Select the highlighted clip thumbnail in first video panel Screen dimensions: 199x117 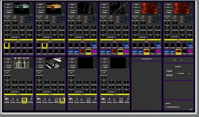coord(7,45)
